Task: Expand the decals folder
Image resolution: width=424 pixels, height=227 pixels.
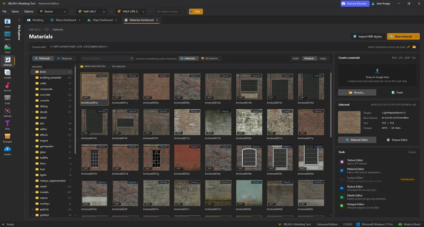Action: 32,112
